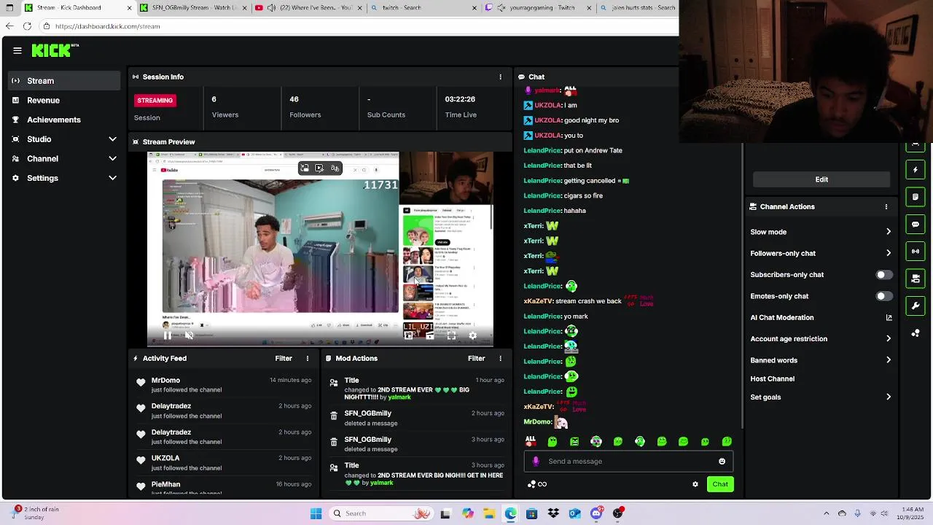Image resolution: width=933 pixels, height=525 pixels.
Task: Open File Explorer from the taskbar
Action: pos(489,513)
